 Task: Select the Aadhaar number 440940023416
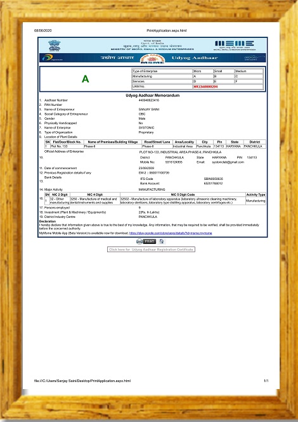[148, 100]
